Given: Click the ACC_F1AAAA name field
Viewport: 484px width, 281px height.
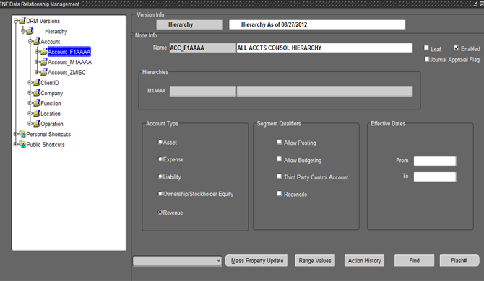Looking at the screenshot, I should pyautogui.click(x=202, y=48).
